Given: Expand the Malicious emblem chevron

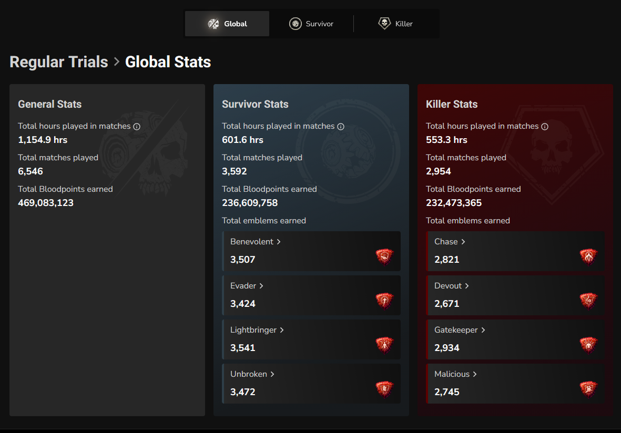Looking at the screenshot, I should coord(475,374).
